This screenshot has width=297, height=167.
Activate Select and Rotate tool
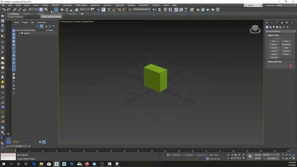pyautogui.click(x=67, y=10)
